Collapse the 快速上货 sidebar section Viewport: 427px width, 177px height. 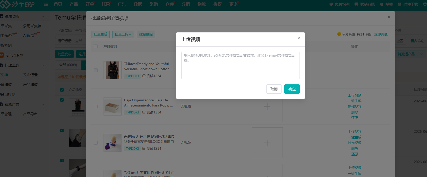tap(43, 65)
